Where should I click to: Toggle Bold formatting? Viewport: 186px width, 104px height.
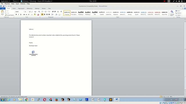click(16, 14)
